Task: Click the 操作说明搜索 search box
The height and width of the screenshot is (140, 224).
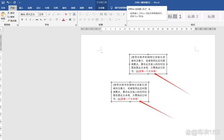Action: point(121,8)
